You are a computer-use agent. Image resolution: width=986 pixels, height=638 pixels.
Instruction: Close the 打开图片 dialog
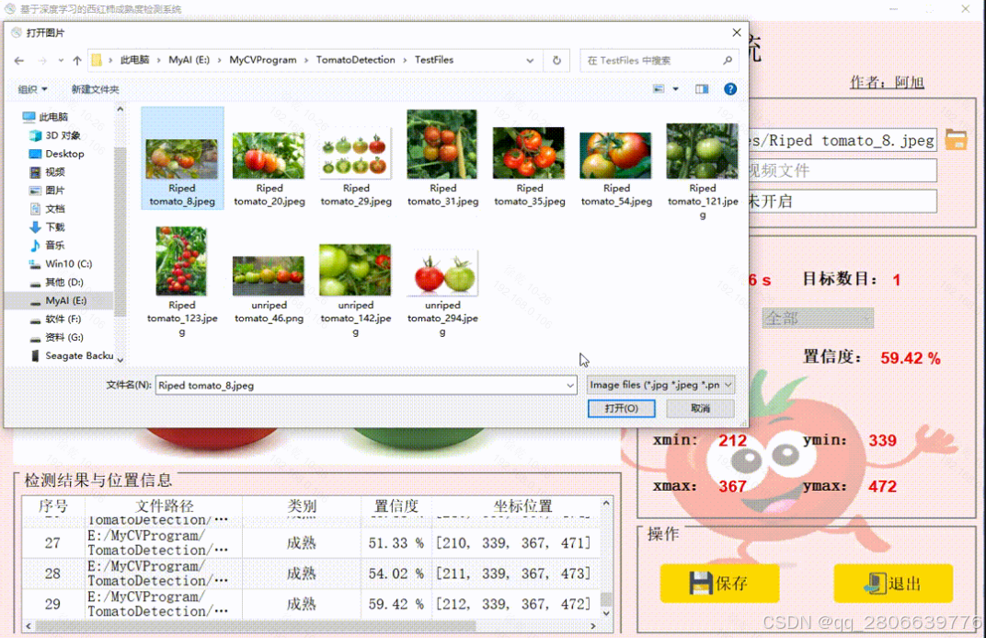click(737, 33)
